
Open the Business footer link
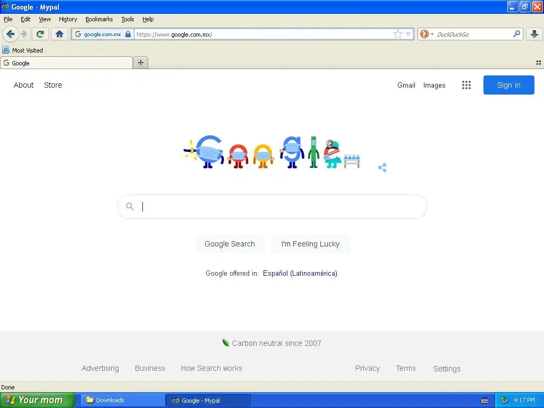(150, 368)
